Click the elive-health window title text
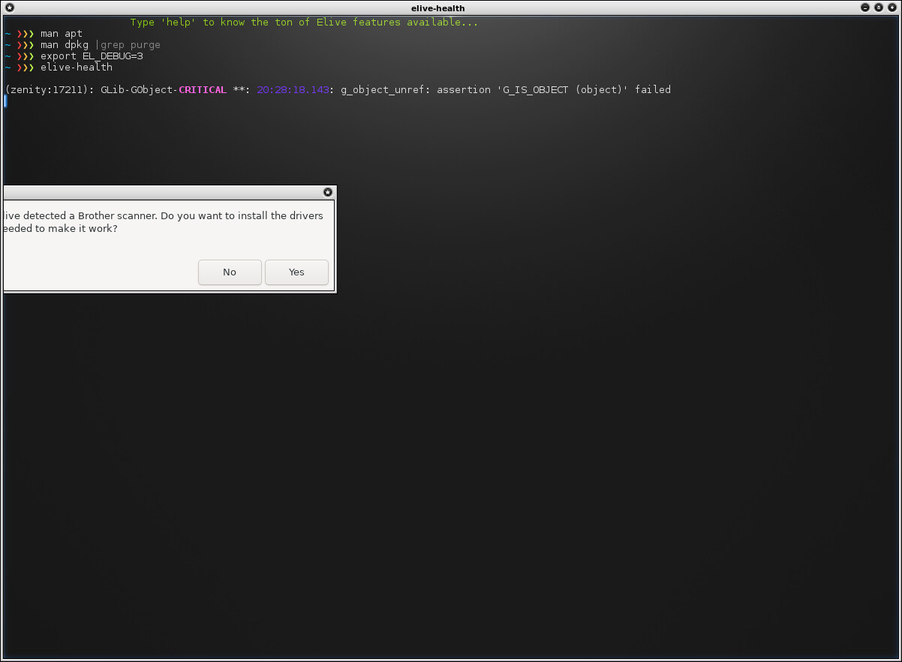 click(438, 8)
